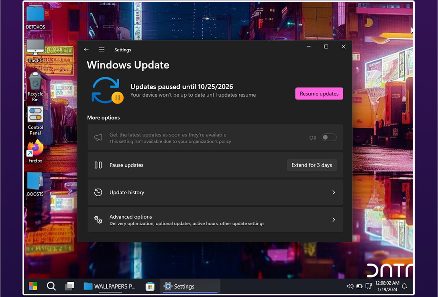Click Extend for 3 days button

click(312, 165)
